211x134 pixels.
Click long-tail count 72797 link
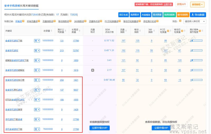pos(76,51)
